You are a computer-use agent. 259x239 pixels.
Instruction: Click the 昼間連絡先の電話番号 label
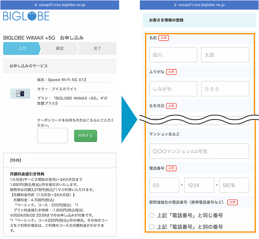tap(186, 202)
